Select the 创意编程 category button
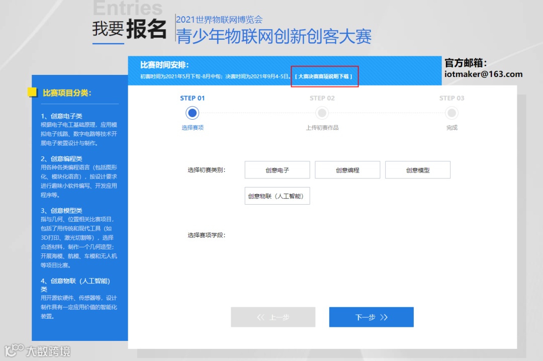543x361 pixels. point(347,170)
